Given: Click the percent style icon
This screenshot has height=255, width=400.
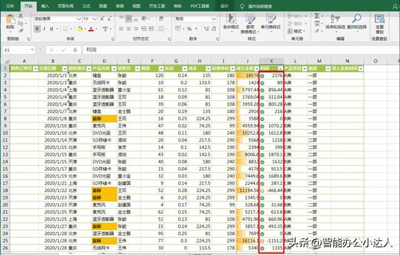Looking at the screenshot, I should [x=189, y=29].
